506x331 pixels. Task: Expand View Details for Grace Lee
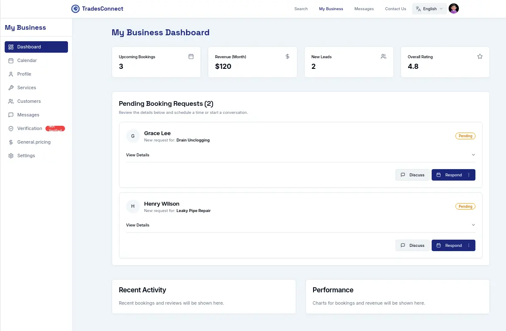pos(300,155)
